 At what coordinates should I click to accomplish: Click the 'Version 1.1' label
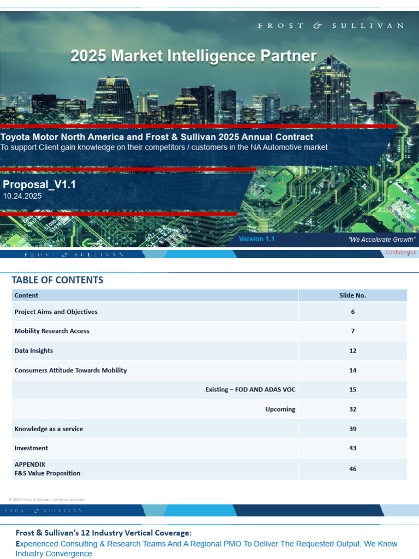pos(256,239)
